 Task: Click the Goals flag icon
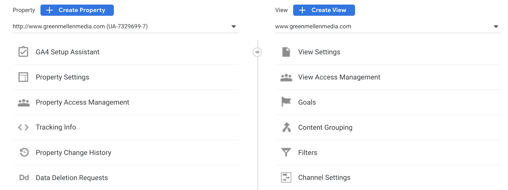286,102
